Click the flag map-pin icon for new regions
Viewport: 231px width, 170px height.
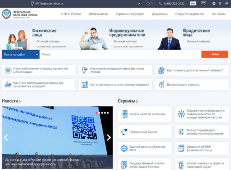(85, 70)
